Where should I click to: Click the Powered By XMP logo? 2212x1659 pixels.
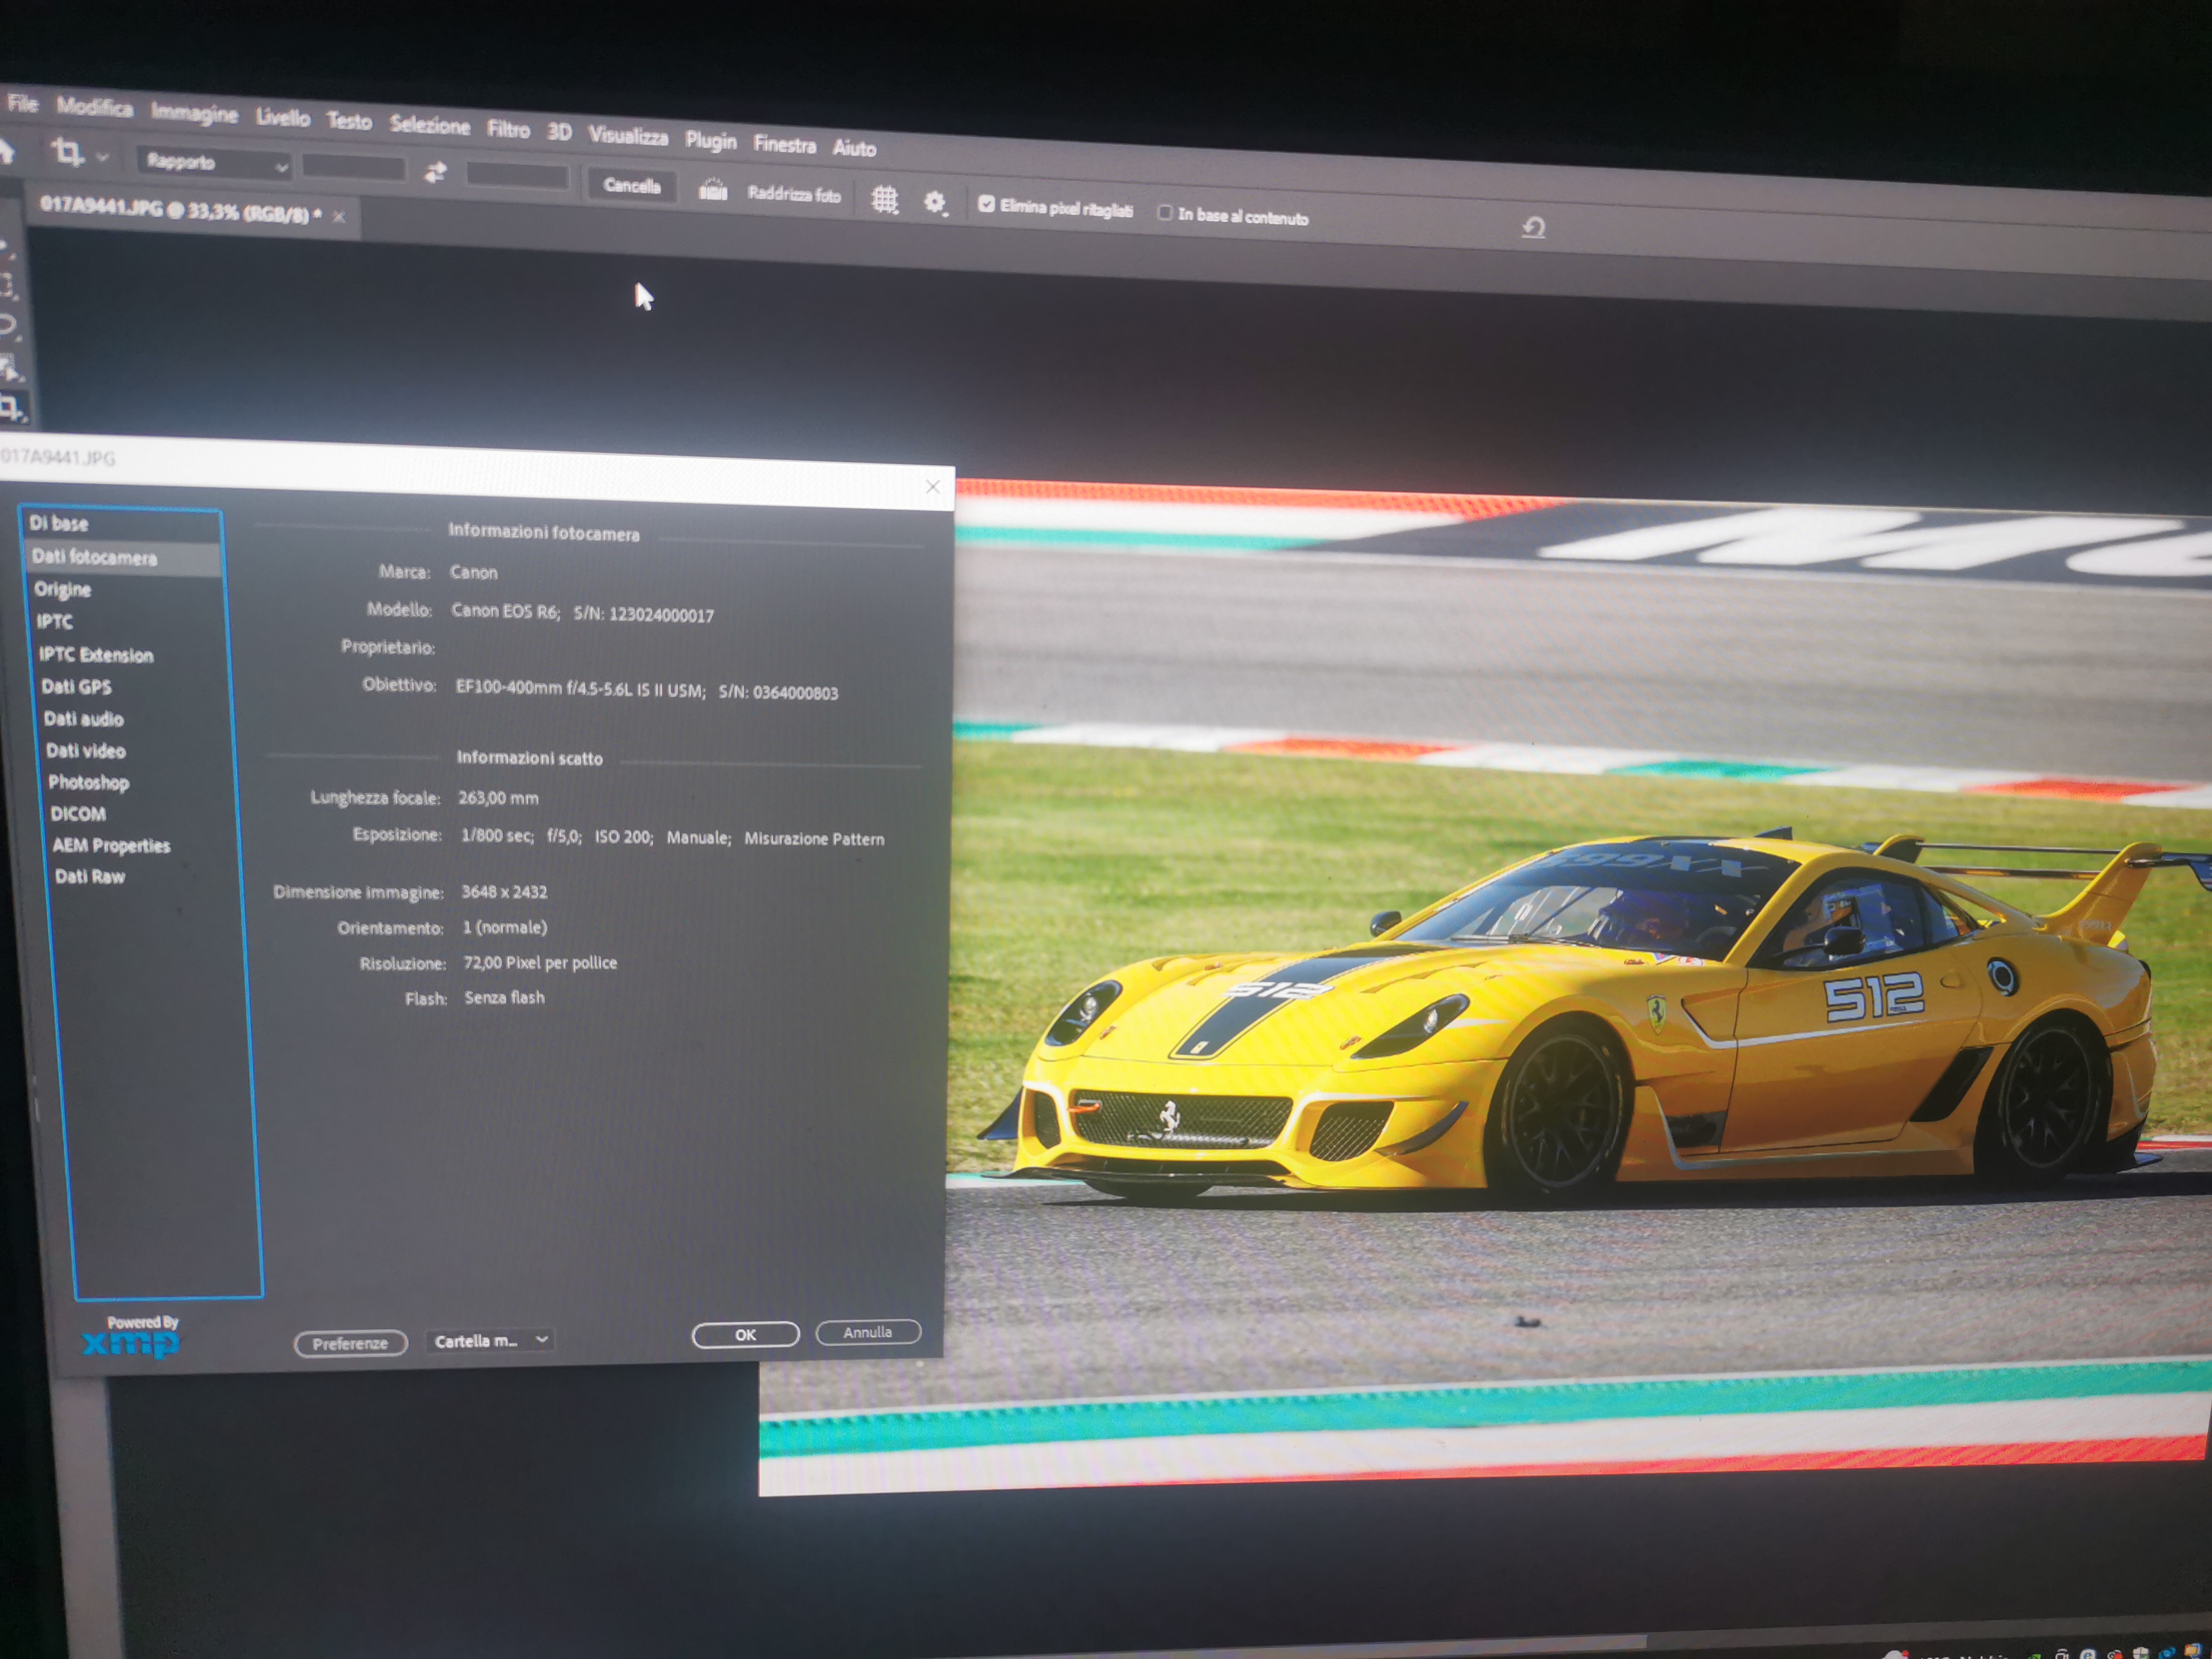tap(132, 1336)
